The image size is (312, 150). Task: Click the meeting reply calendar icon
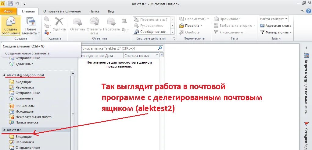(124, 21)
